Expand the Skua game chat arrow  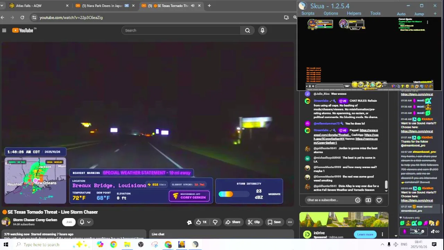click(x=307, y=86)
